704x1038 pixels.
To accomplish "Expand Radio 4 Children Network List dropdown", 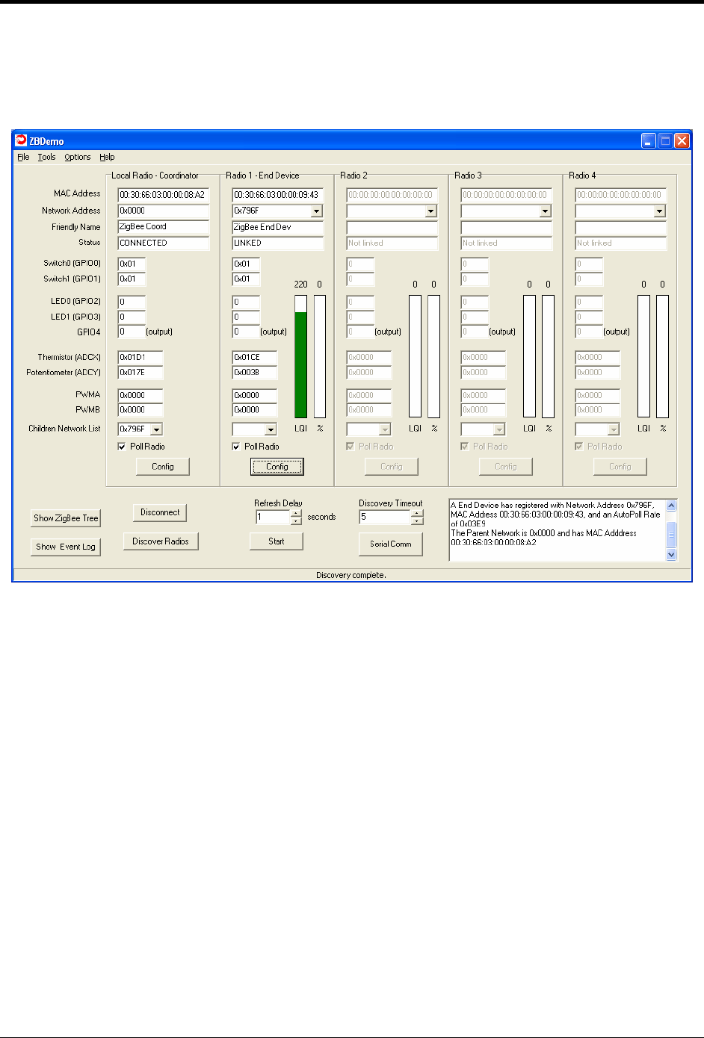I will click(614, 429).
